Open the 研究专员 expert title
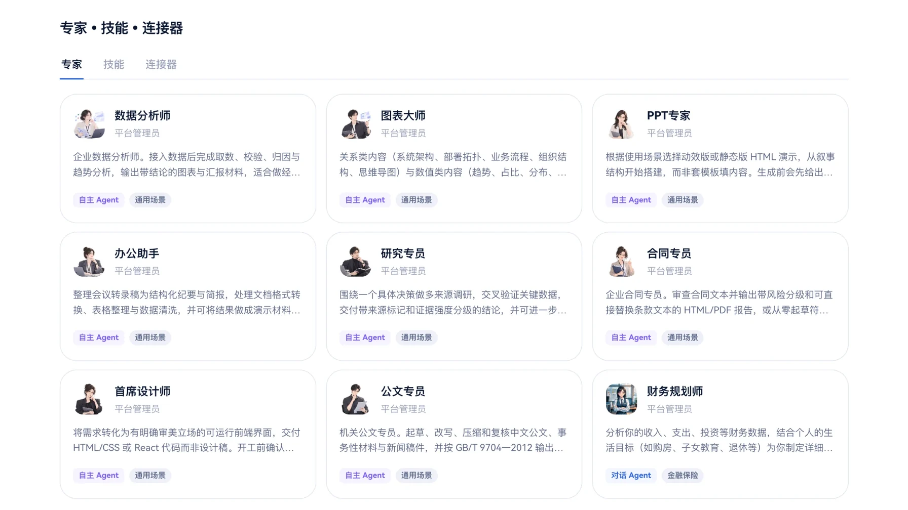This screenshot has height=510, width=908. click(403, 253)
